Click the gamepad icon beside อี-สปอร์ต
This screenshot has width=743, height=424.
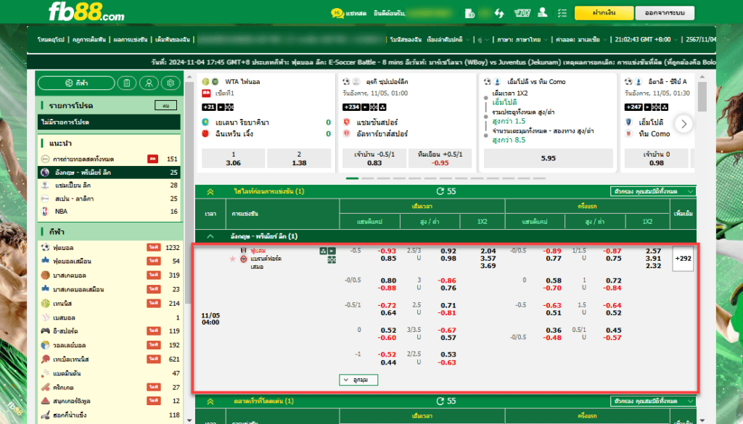pos(46,331)
